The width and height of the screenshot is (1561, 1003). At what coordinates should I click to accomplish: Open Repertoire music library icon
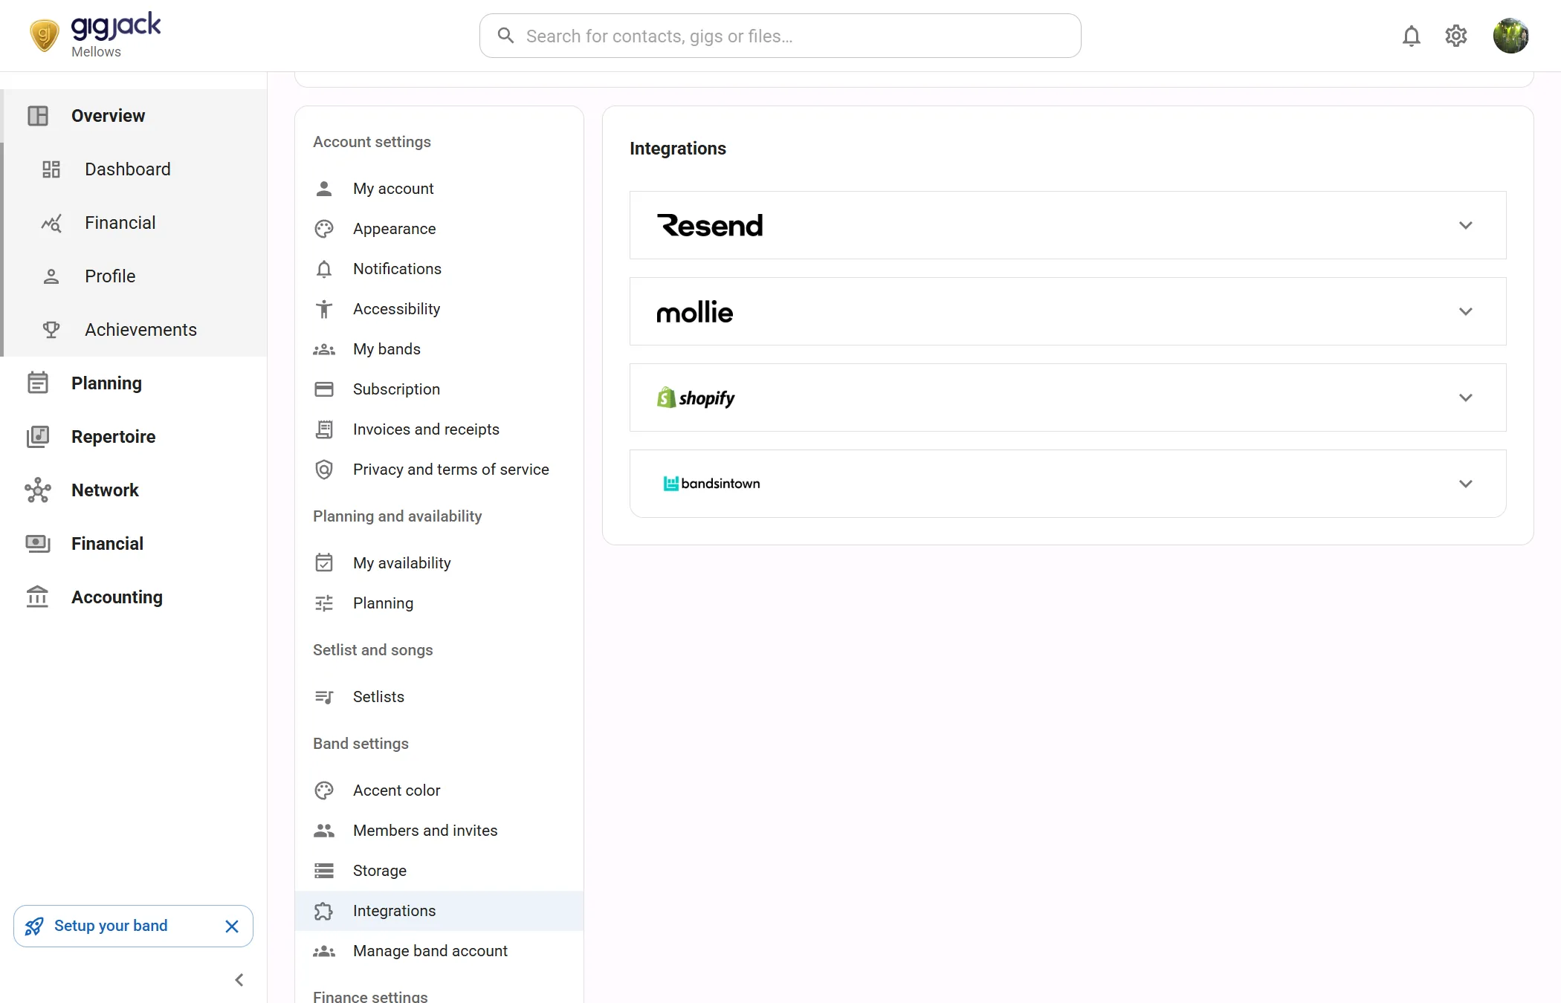pos(38,437)
